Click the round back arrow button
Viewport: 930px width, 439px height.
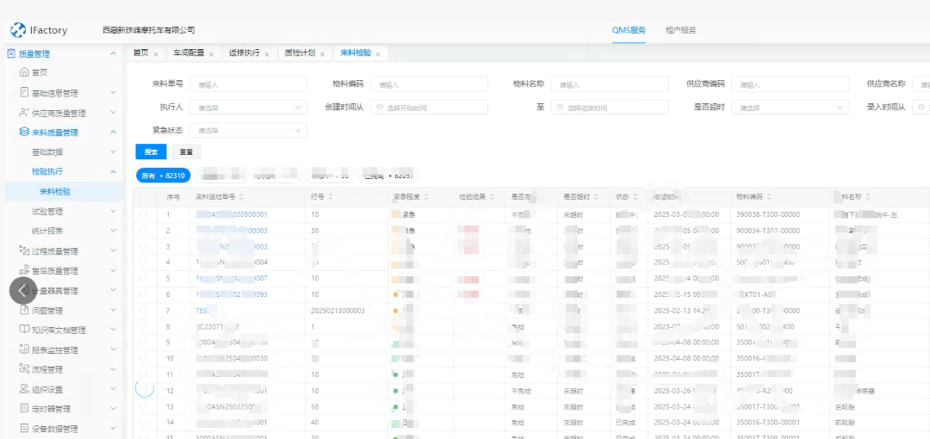pos(23,290)
